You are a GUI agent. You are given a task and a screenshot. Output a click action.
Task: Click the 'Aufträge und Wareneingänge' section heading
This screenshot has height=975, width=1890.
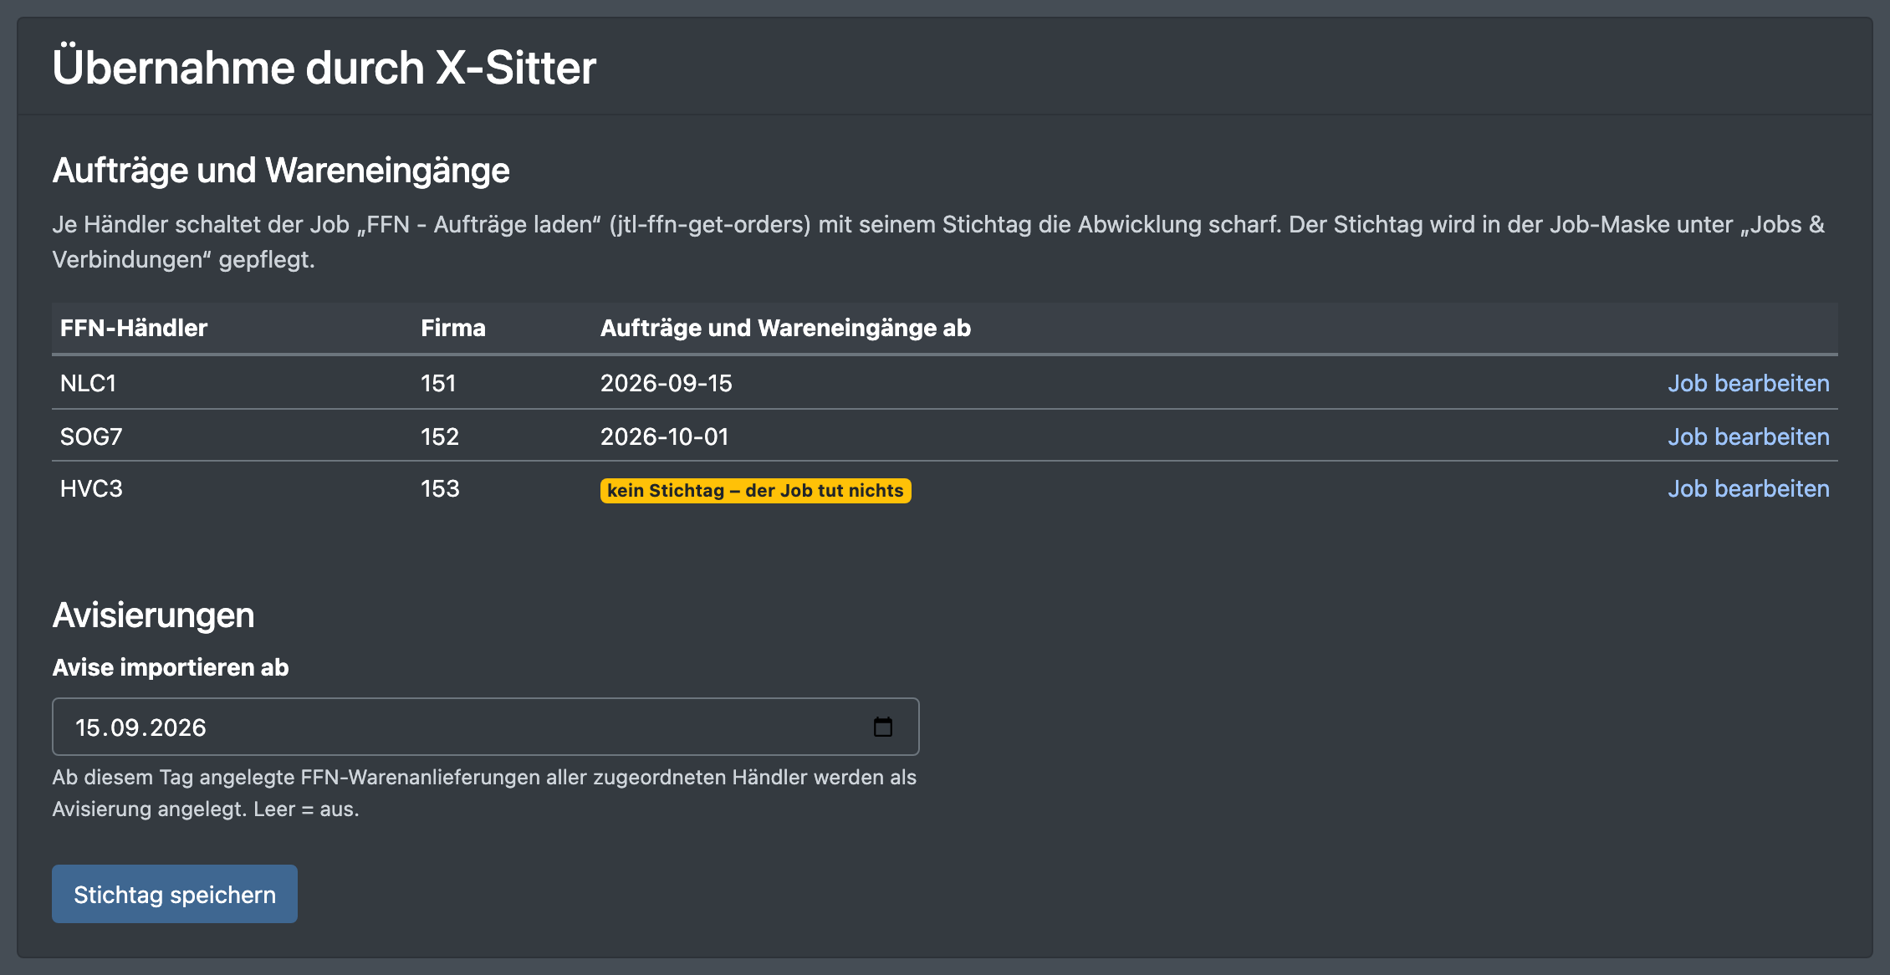click(281, 171)
